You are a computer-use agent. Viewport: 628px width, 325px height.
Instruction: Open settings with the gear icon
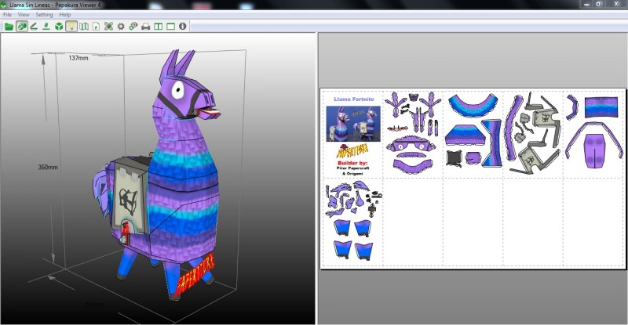pos(121,26)
